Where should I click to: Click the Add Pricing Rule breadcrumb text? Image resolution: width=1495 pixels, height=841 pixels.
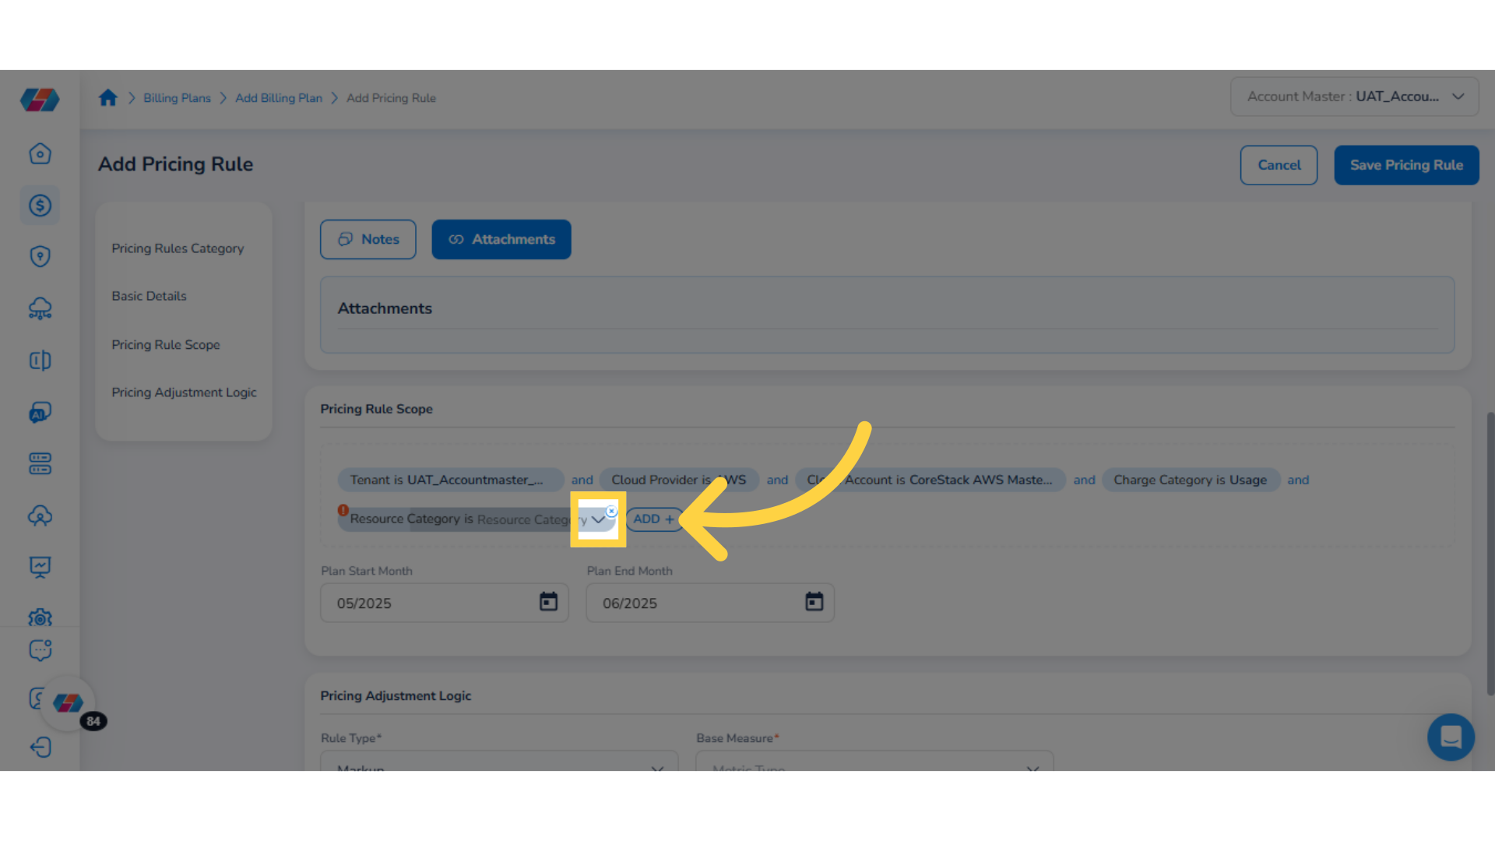(391, 98)
